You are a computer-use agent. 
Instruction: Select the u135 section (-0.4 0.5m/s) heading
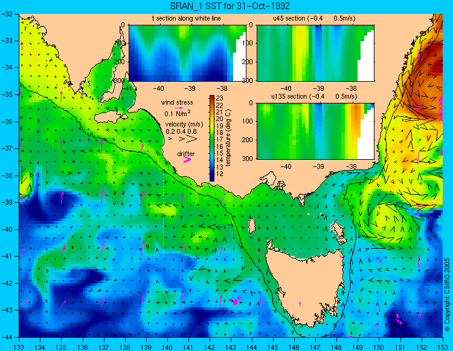tap(314, 96)
